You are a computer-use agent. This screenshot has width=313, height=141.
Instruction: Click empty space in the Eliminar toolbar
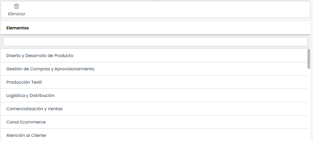coord(158,9)
